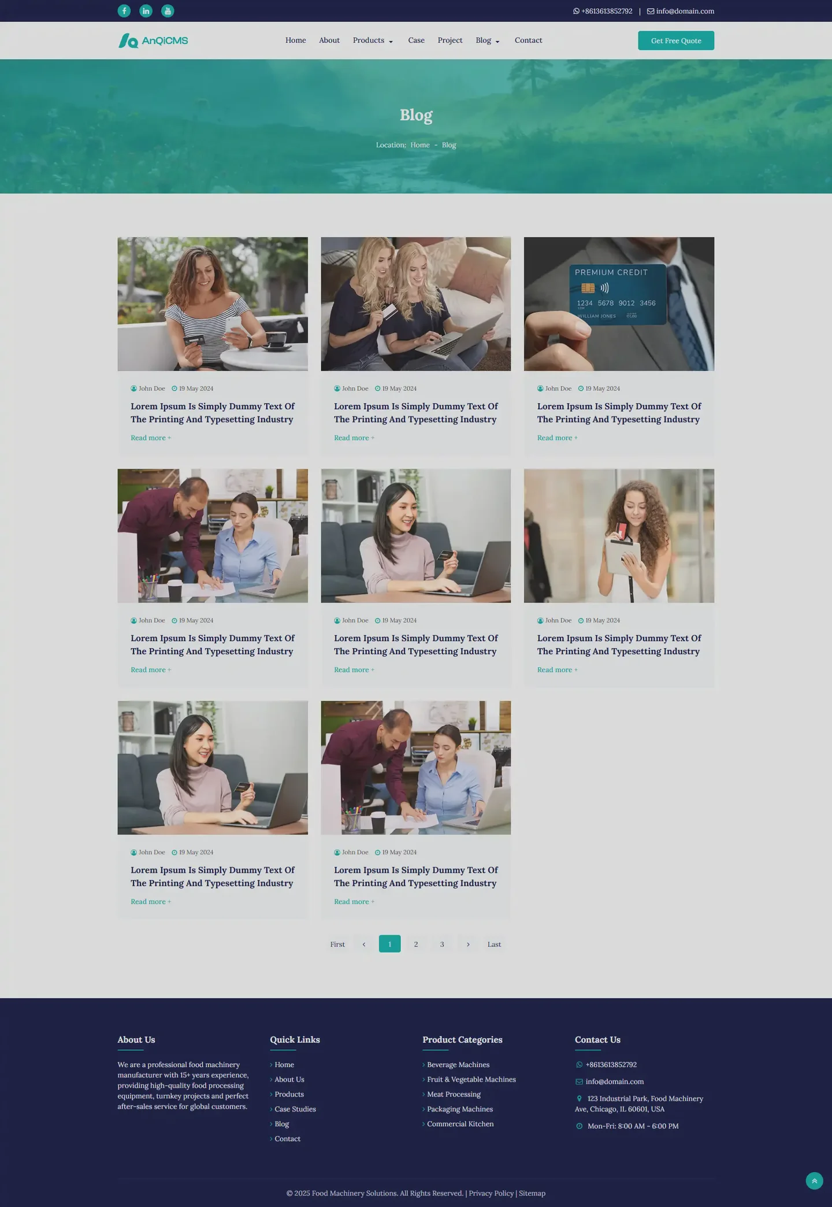This screenshot has height=1207, width=832.
Task: Click the footer location pin icon
Action: pyautogui.click(x=580, y=1098)
